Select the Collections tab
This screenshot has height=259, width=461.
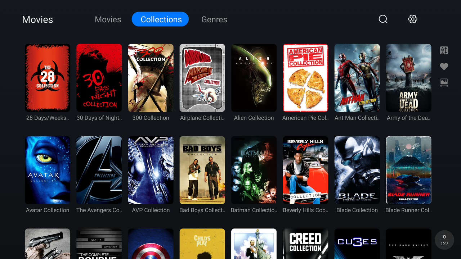tap(160, 19)
